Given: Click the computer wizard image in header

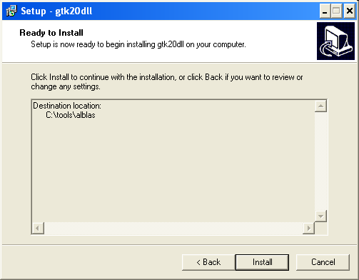Looking at the screenshot, I should pyautogui.click(x=335, y=41).
